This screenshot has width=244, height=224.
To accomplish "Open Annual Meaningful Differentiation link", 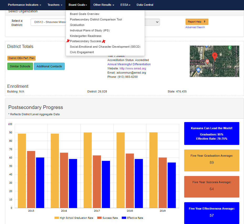I will (x=129, y=64).
